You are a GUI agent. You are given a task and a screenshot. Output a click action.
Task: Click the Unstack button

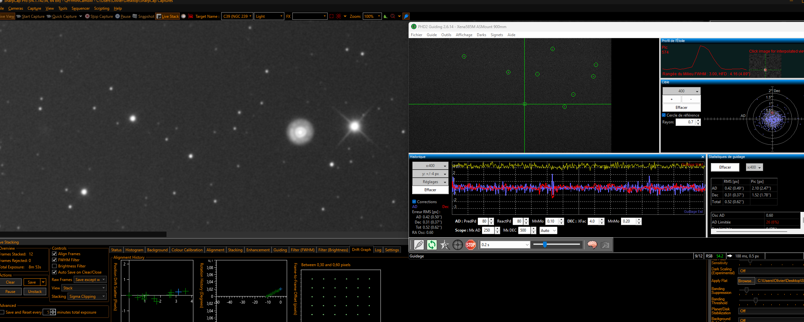[x=35, y=292]
